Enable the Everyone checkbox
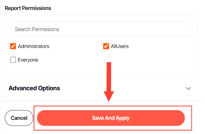This screenshot has width=205, height=134. (x=13, y=60)
